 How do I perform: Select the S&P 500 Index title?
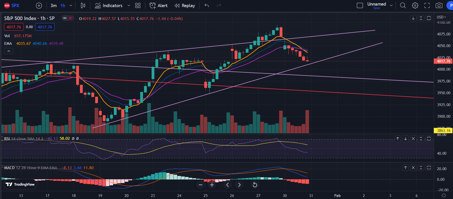point(29,18)
